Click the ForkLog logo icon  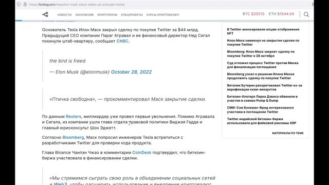45,14
